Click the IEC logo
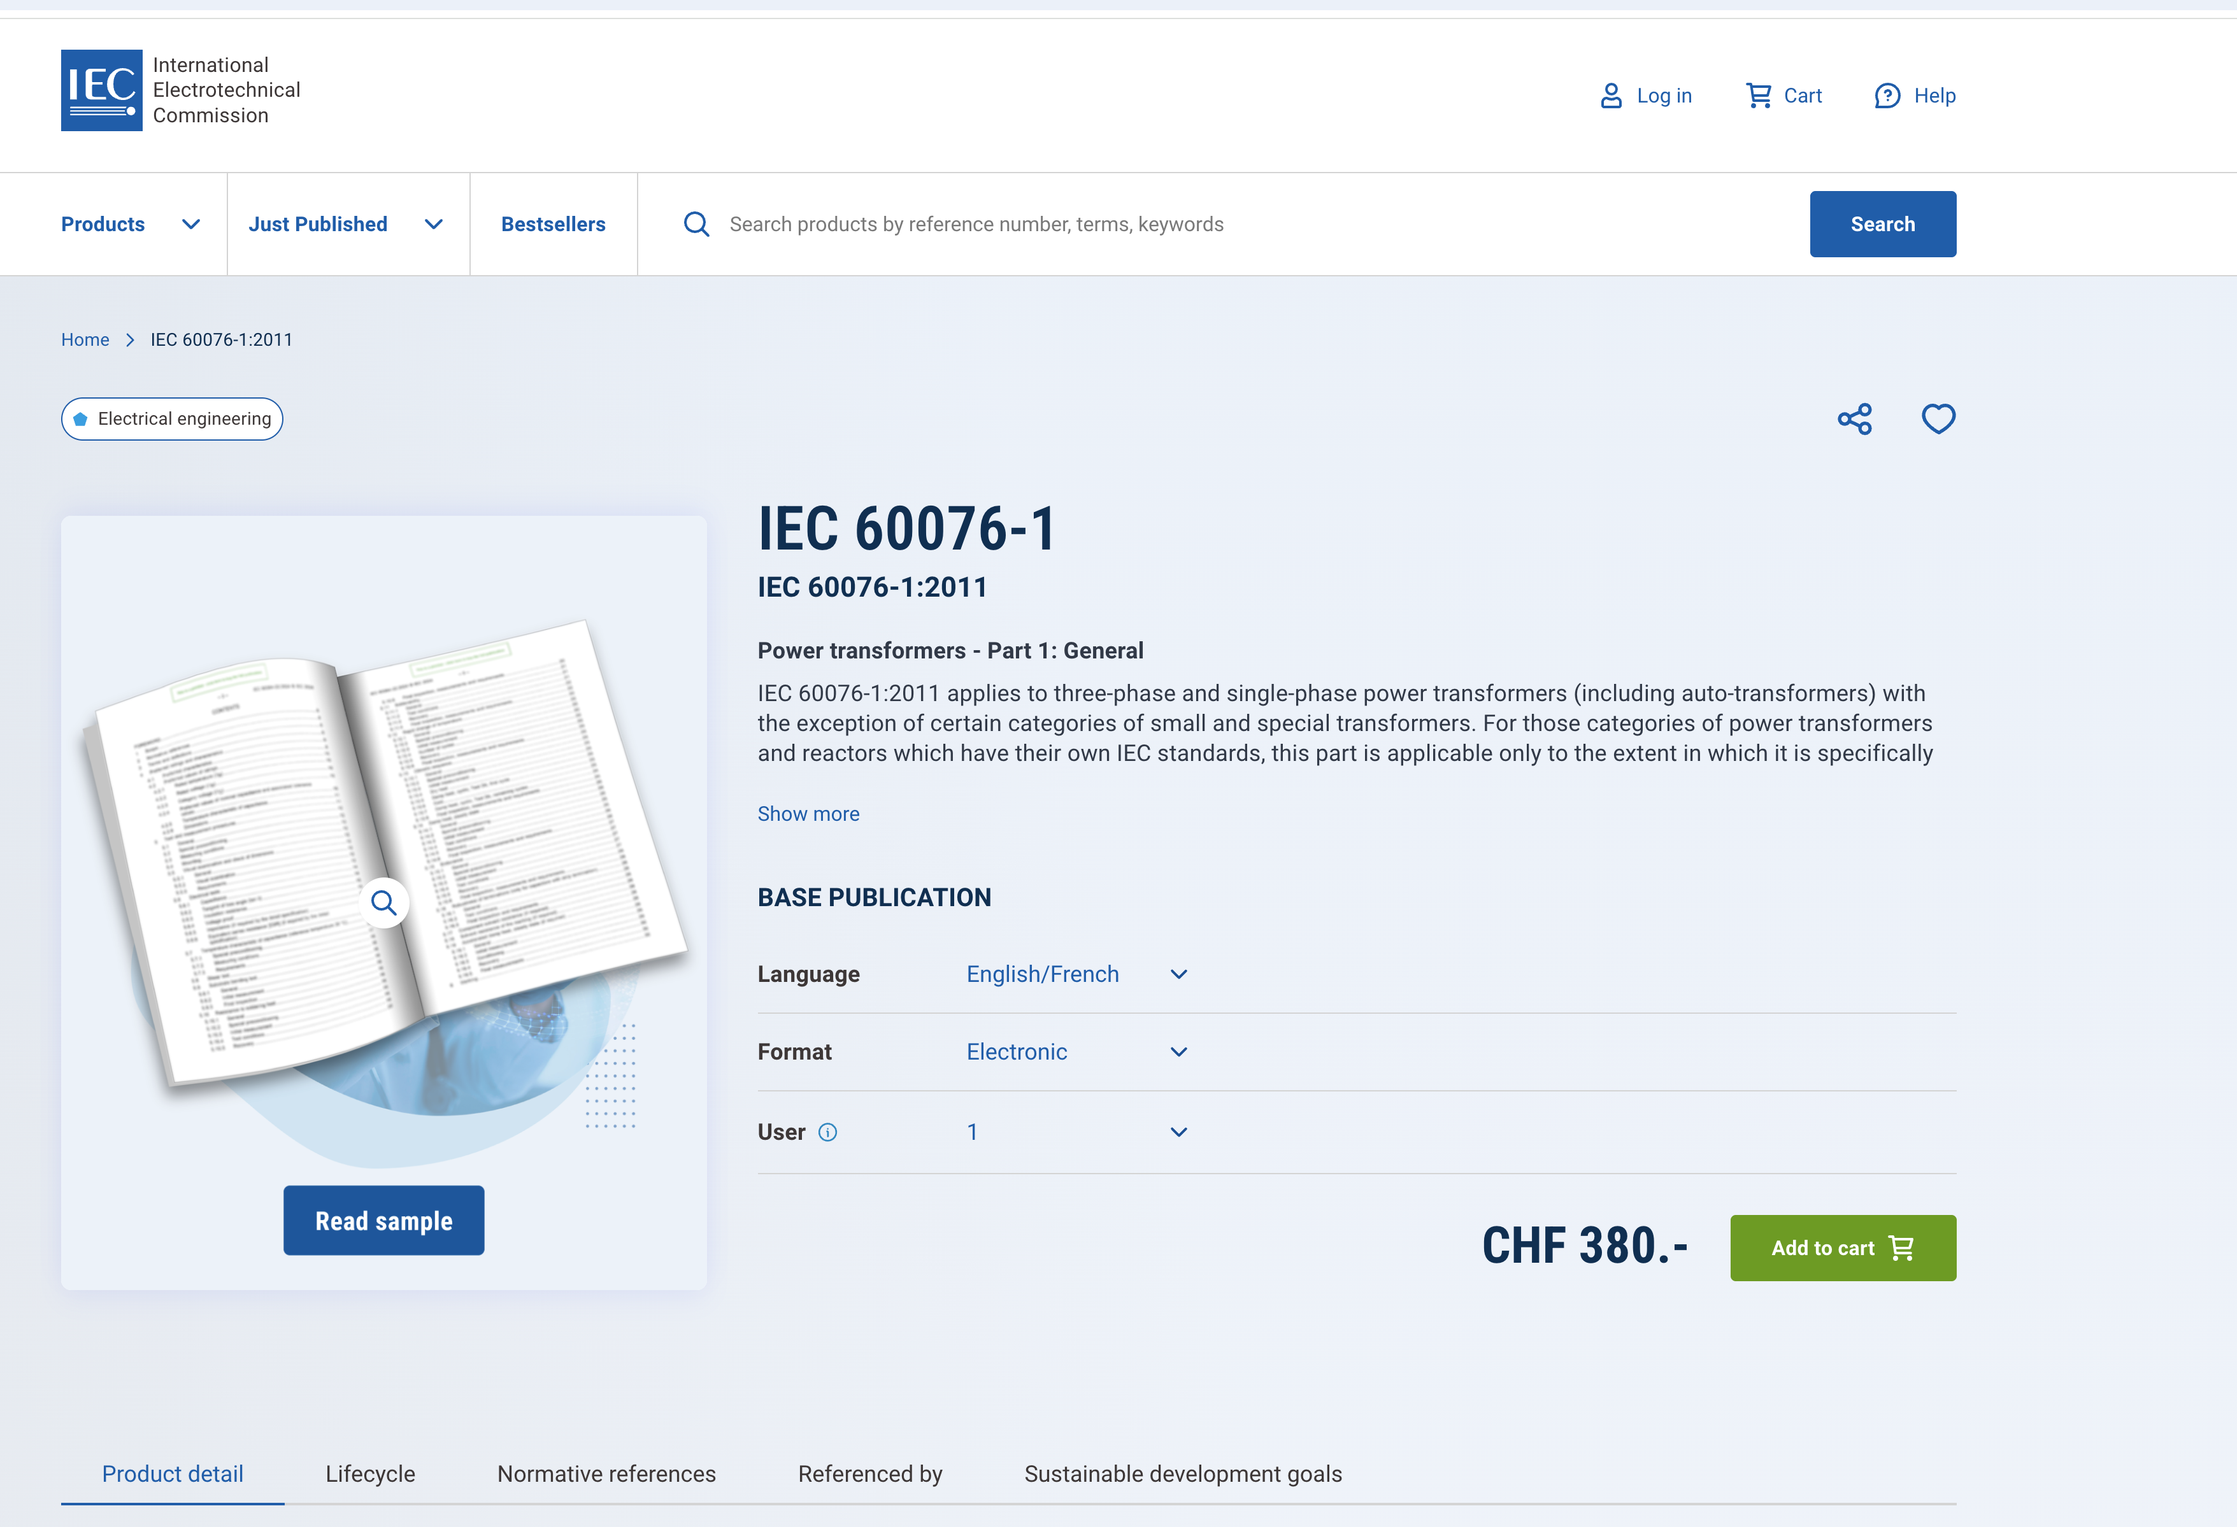Viewport: 2237px width, 1527px height. [101, 90]
